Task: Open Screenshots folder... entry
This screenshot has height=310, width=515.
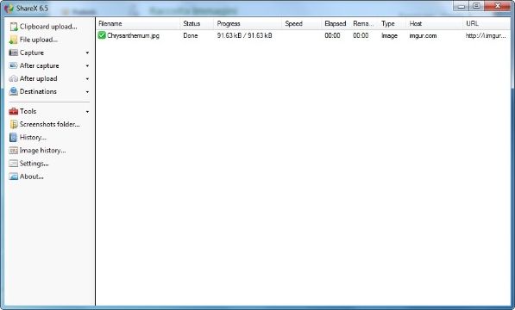Action: 49,124
